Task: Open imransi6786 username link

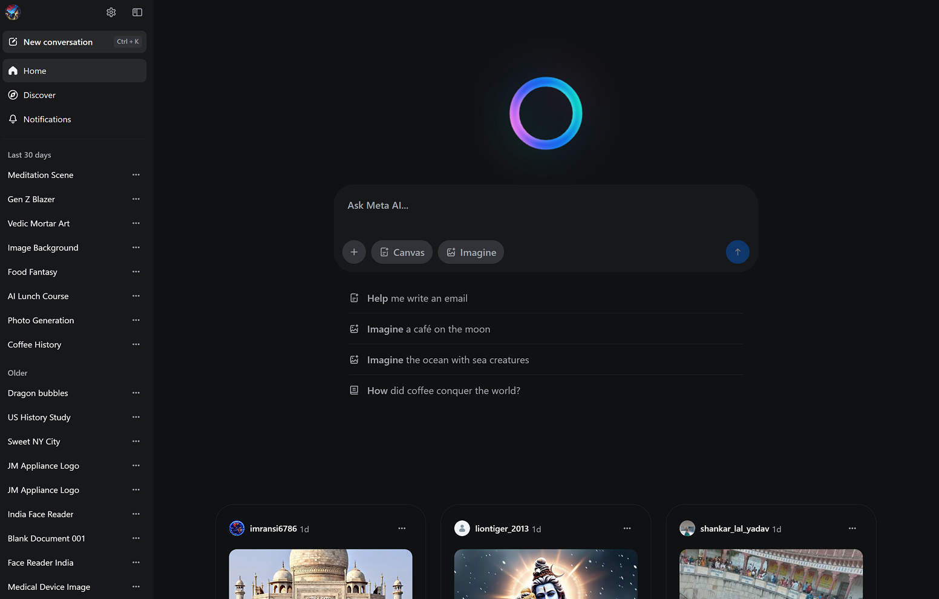Action: tap(273, 529)
